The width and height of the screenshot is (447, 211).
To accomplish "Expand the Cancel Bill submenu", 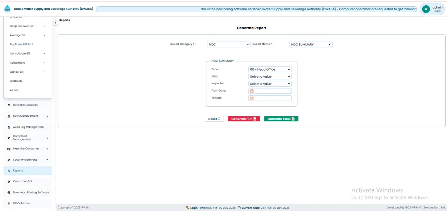I will point(44,72).
